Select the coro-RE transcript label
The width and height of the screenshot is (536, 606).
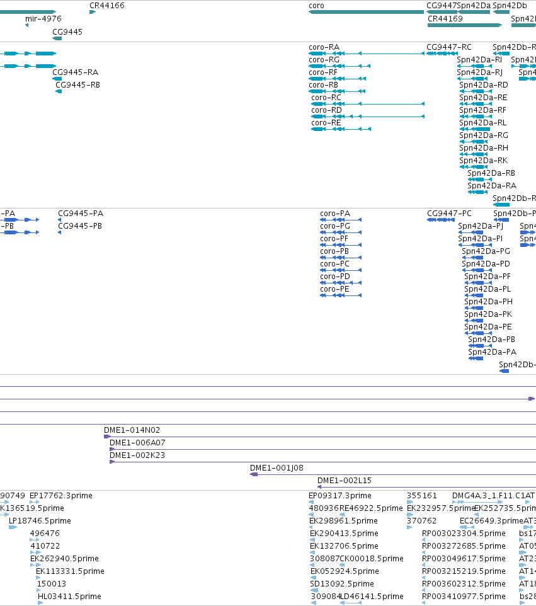click(x=326, y=122)
